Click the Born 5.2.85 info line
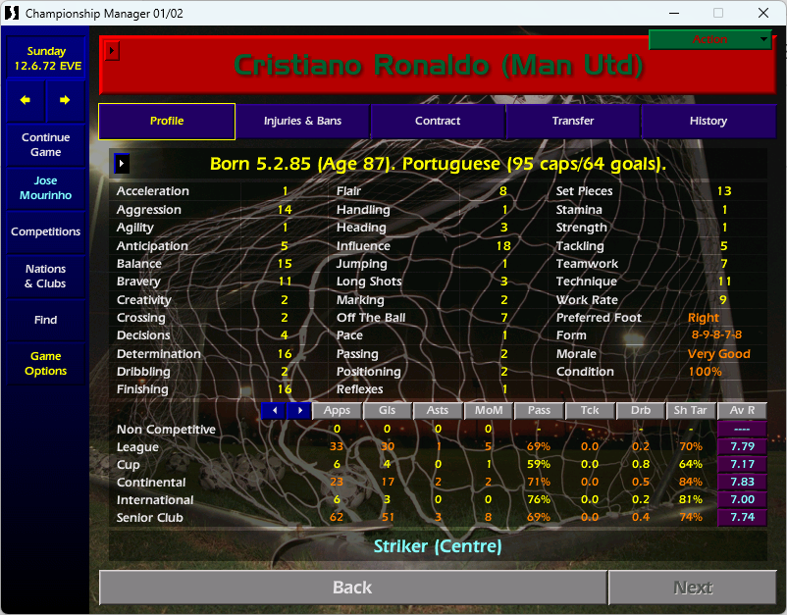This screenshot has width=787, height=615. (x=438, y=164)
